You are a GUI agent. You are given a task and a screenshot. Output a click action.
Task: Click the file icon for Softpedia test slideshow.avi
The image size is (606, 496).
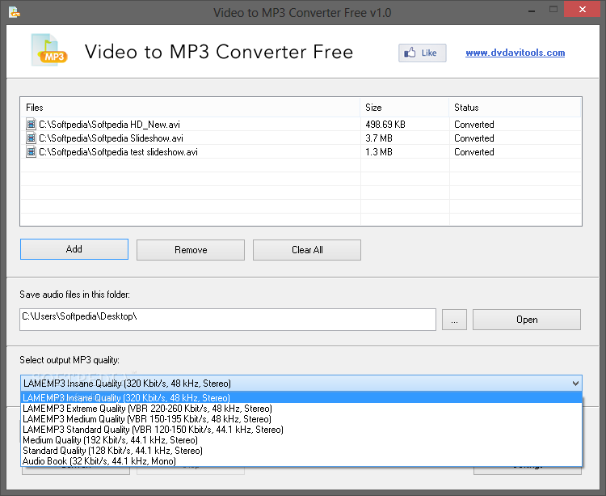31,151
